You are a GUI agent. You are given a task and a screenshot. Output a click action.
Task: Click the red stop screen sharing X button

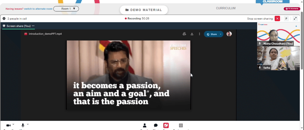pyautogui.click(x=277, y=18)
